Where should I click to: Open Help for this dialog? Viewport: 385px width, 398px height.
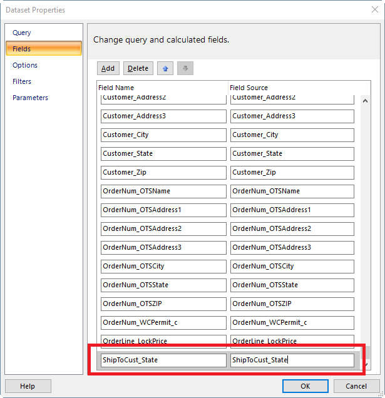(x=28, y=386)
